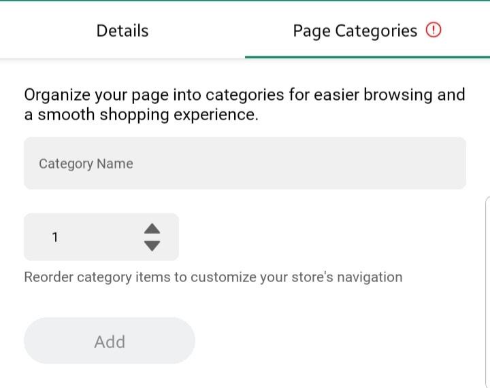The height and width of the screenshot is (388, 490).
Task: Click the 'Reorder category items' helper text
Action: click(x=213, y=277)
